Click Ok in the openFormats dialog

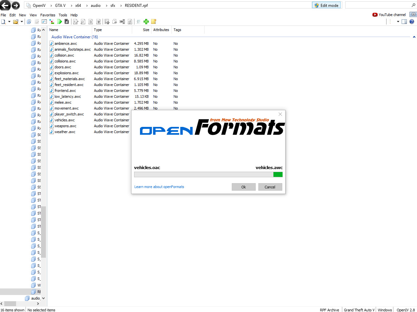(x=244, y=187)
